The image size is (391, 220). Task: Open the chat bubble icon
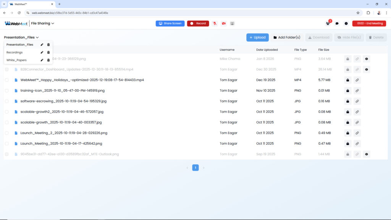pyautogui.click(x=337, y=23)
